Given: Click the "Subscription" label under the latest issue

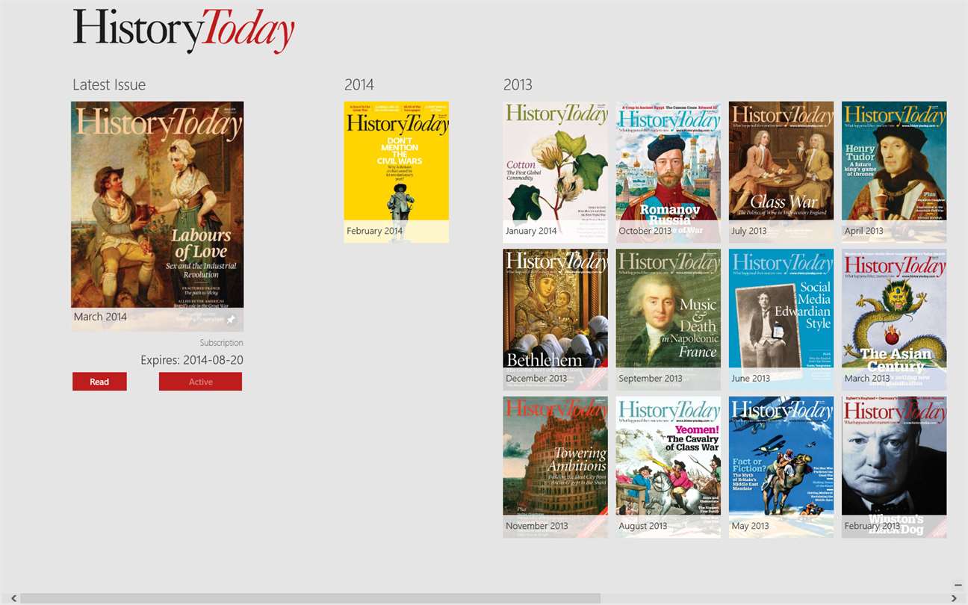Looking at the screenshot, I should coord(221,343).
